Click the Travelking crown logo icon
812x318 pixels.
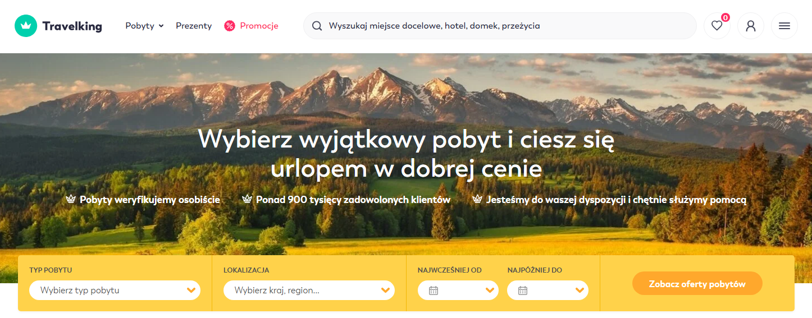click(x=25, y=26)
